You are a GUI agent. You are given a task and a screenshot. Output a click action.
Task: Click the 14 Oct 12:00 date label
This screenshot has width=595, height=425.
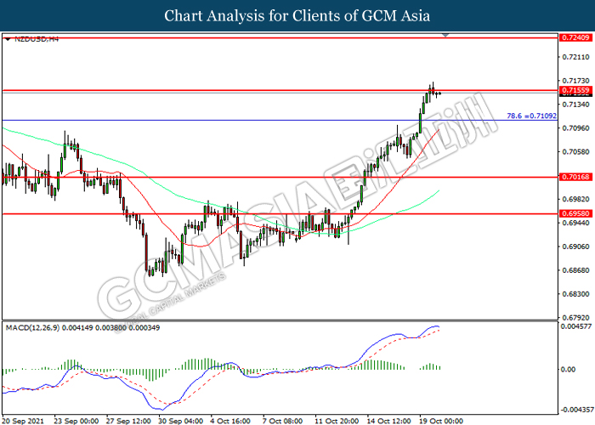(388, 422)
